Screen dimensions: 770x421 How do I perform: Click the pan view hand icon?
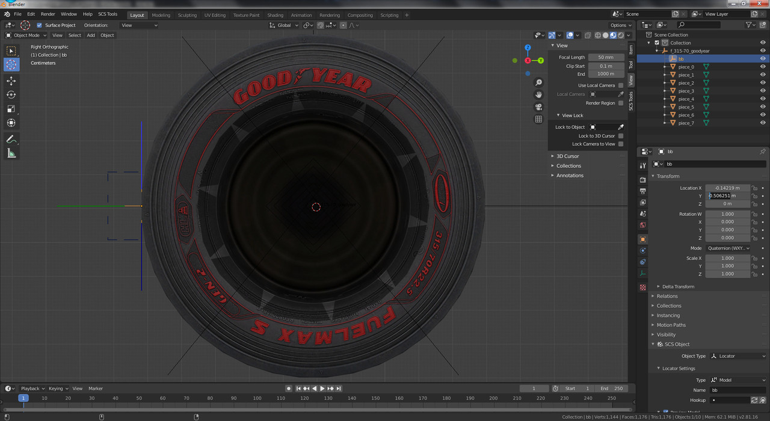click(x=538, y=94)
